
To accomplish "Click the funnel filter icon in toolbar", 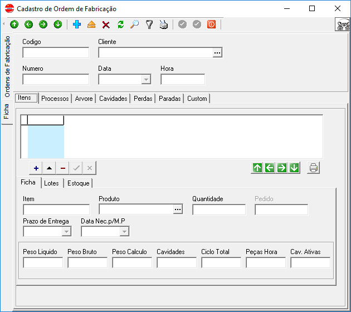I will 149,25.
